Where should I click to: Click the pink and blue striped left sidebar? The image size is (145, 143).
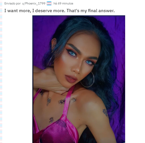tap(1, 71)
